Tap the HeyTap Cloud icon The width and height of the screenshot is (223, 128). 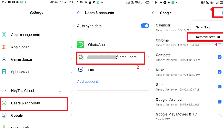point(4,90)
